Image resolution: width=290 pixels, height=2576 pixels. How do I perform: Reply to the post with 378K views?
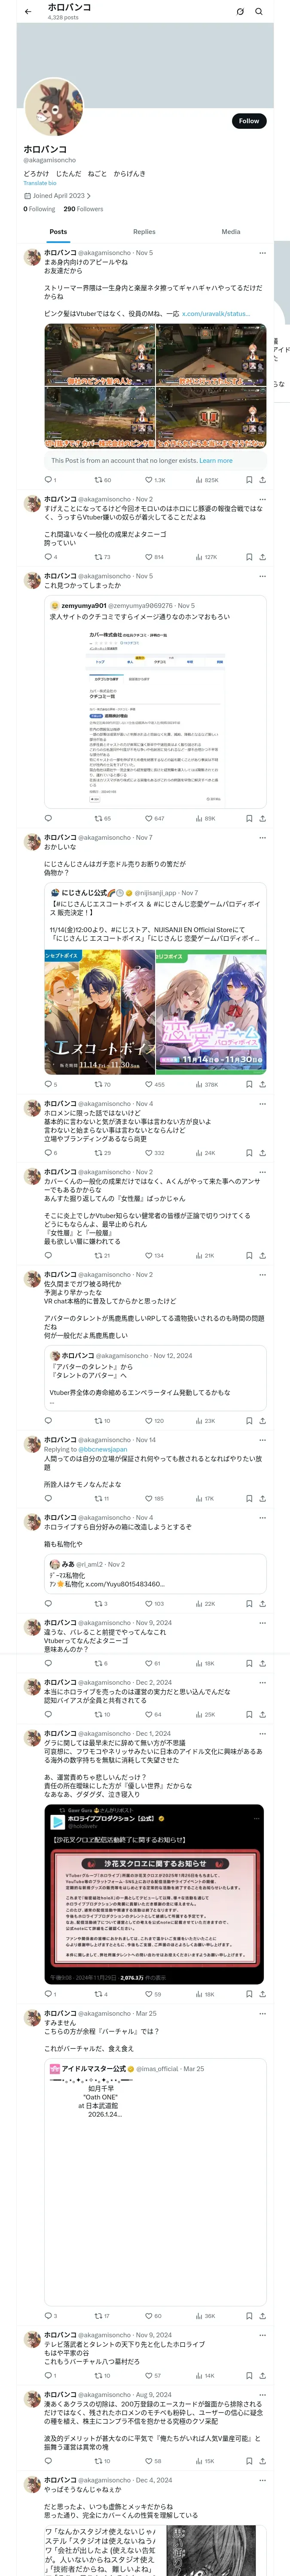click(x=48, y=1084)
